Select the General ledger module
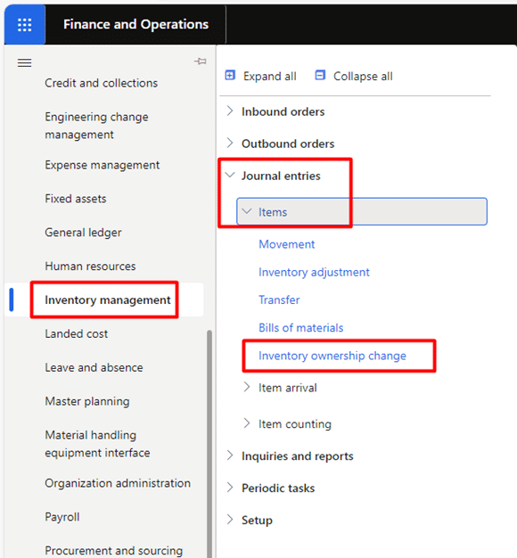 83,233
